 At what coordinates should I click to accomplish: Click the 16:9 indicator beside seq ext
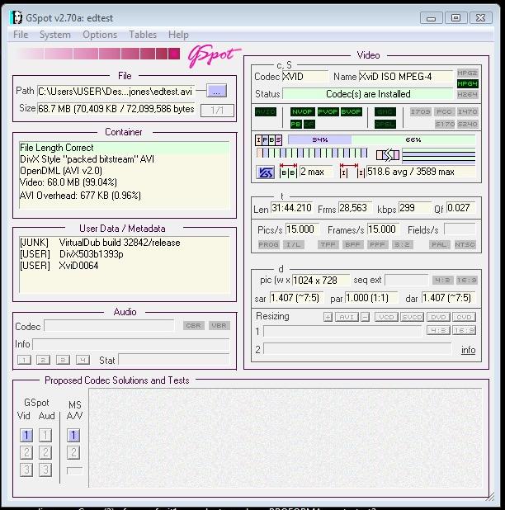click(466, 280)
